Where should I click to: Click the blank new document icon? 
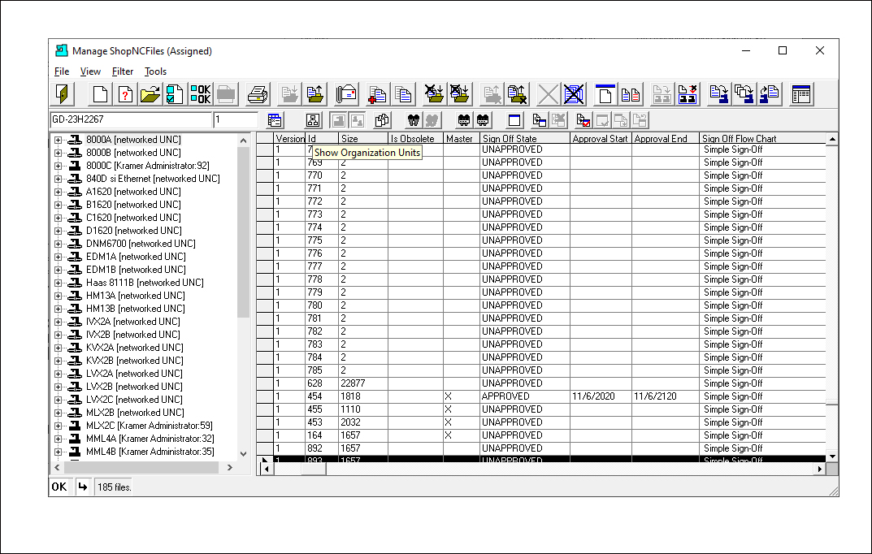point(100,94)
